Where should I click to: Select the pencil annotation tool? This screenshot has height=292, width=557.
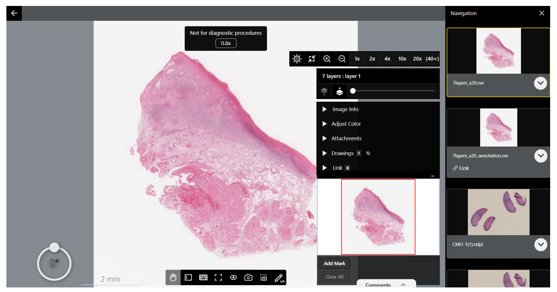[279, 277]
